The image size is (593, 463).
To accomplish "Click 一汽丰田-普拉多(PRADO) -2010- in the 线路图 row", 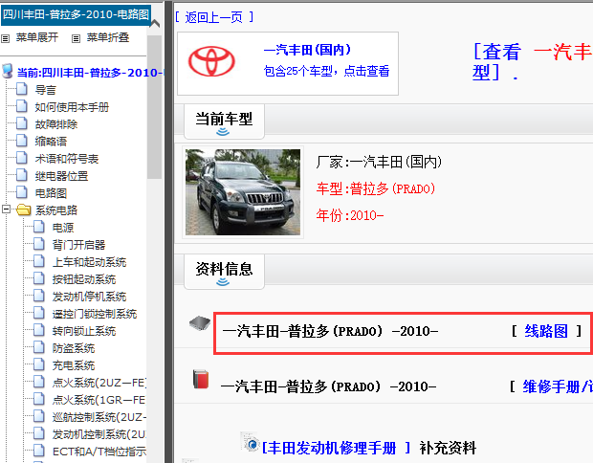I will pos(331,331).
